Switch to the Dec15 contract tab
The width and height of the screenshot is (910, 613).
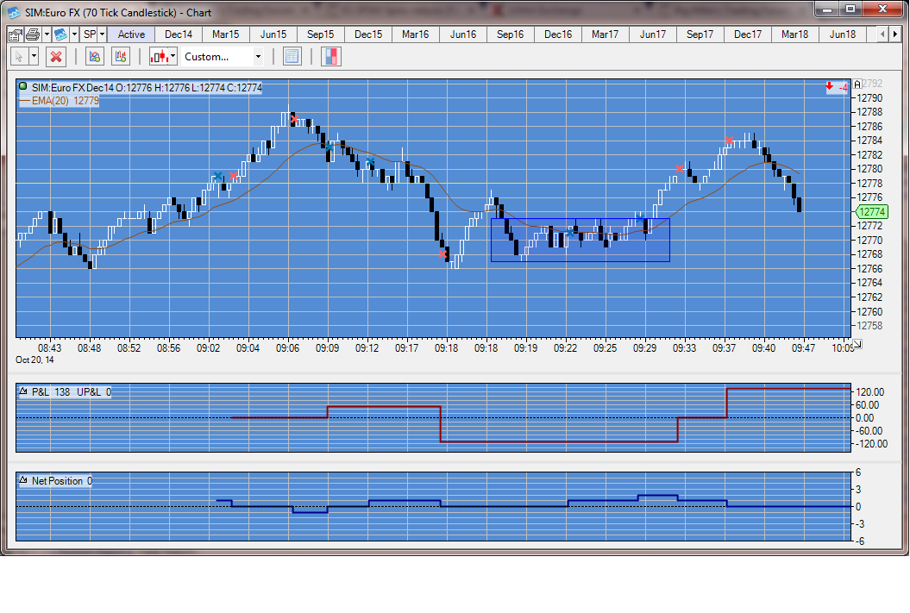coord(368,34)
